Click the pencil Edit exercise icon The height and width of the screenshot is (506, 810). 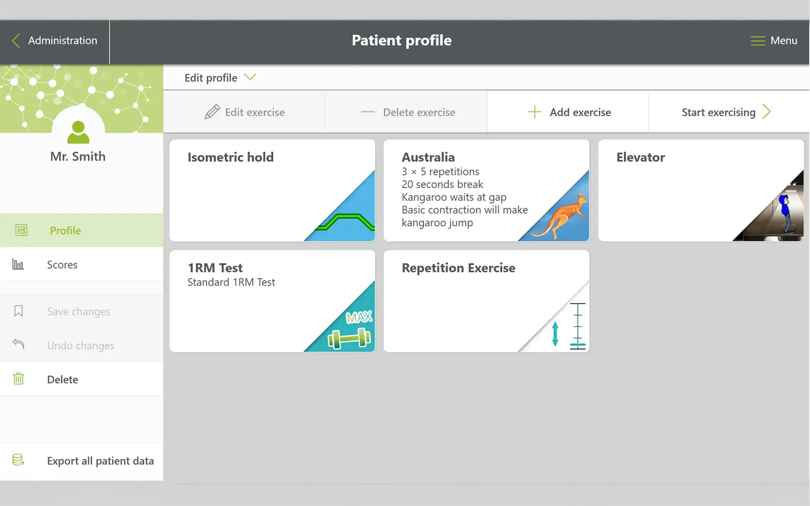click(x=212, y=112)
